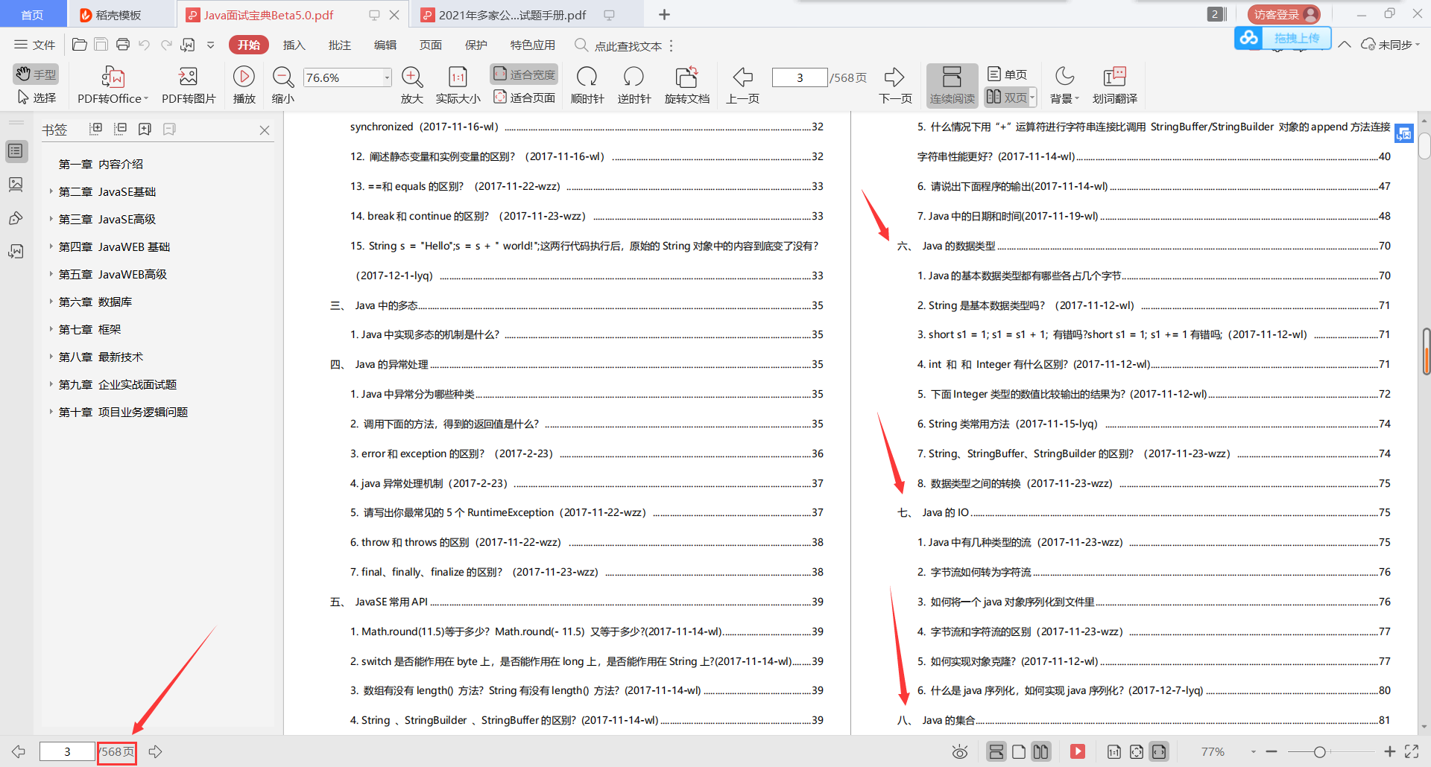Click expand-all icon in 书签 panel
Image resolution: width=1431 pixels, height=767 pixels.
pyautogui.click(x=96, y=129)
